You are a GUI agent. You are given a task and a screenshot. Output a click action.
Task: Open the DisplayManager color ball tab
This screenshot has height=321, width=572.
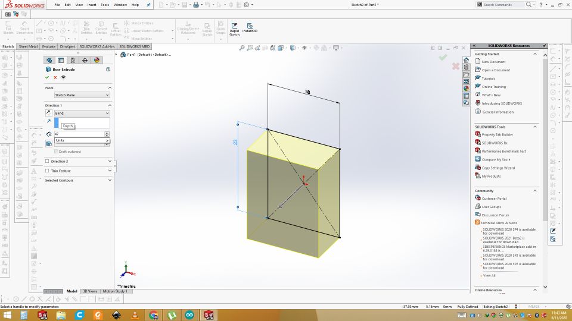tap(97, 61)
